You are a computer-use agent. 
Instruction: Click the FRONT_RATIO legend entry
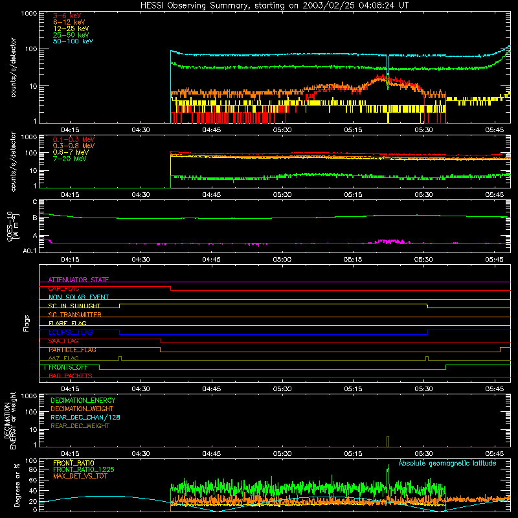[74, 463]
